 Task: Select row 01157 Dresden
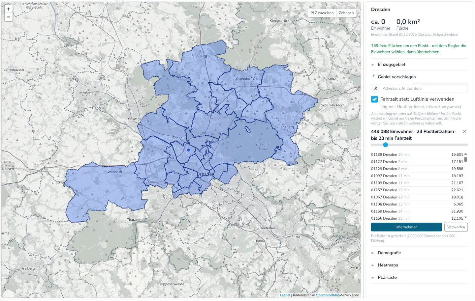[417, 190]
